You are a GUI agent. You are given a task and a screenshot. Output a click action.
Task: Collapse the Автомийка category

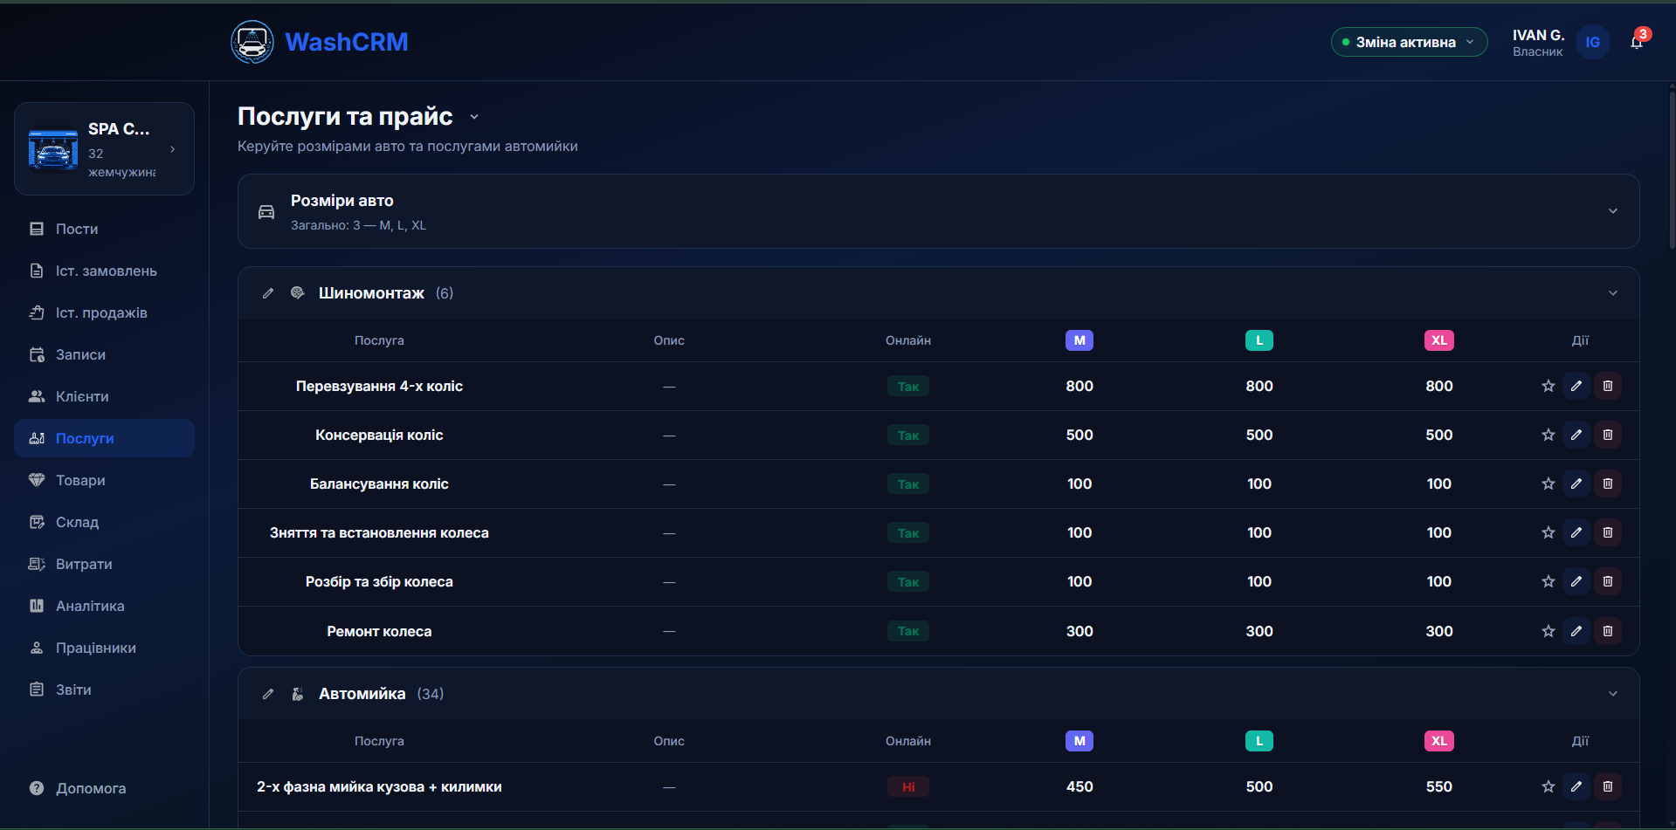1613,694
